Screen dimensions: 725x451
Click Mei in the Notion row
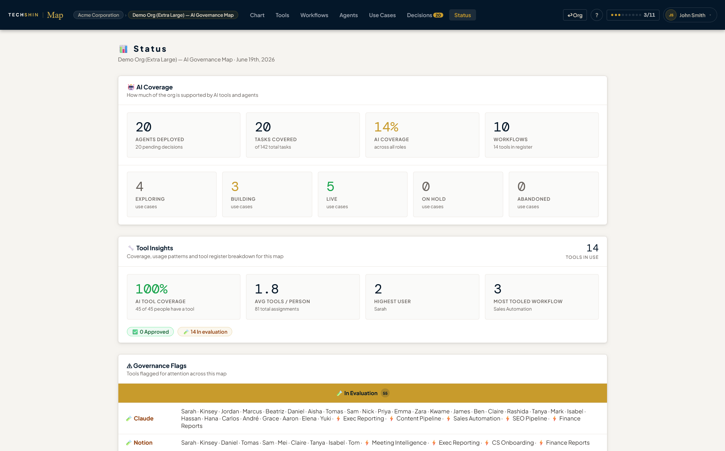point(282,443)
